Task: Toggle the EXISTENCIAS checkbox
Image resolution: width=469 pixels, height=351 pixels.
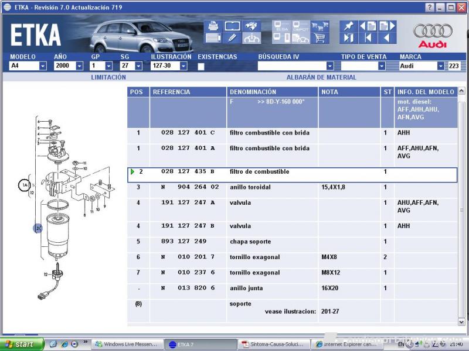Action: (x=201, y=66)
